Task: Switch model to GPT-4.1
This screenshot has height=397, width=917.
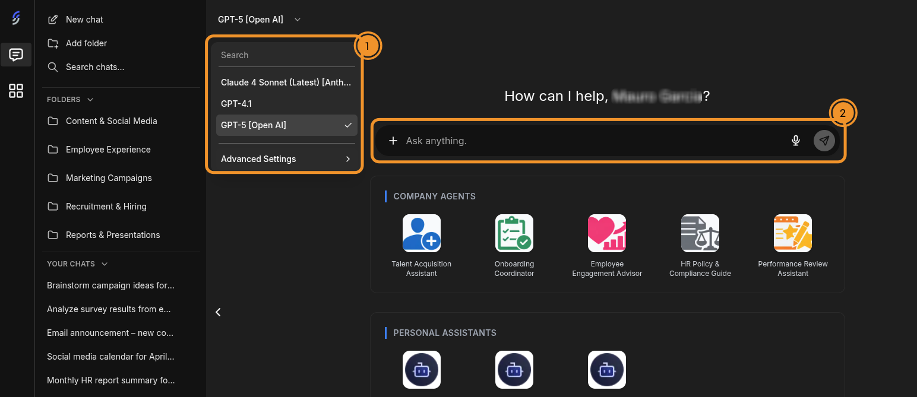Action: (x=236, y=104)
